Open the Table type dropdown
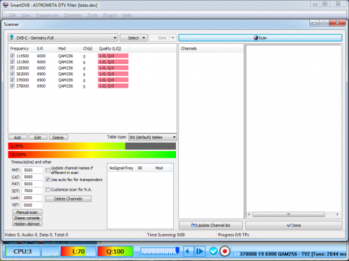349x261 pixels. pyautogui.click(x=152, y=137)
